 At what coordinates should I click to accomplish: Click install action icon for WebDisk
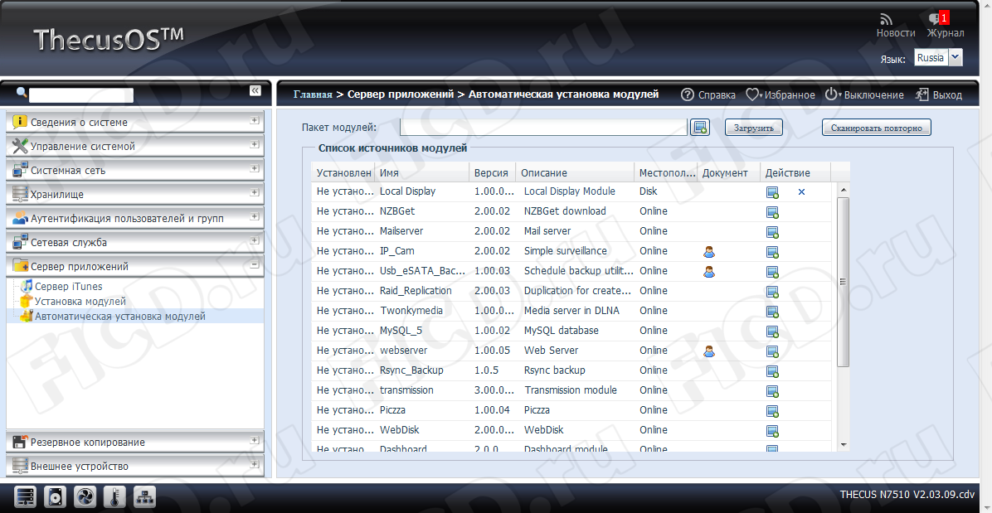pos(772,431)
